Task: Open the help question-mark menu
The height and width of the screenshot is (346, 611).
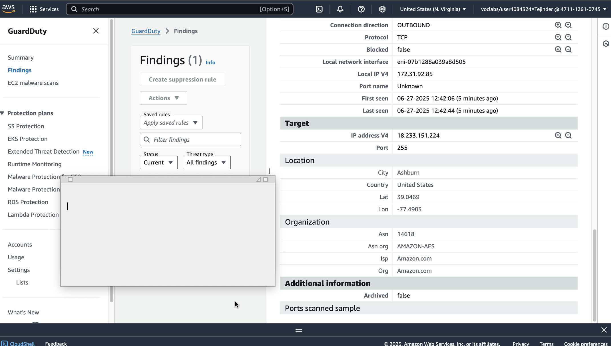Action: pos(361,9)
